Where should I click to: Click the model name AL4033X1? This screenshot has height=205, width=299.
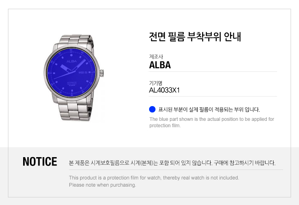tap(164, 90)
